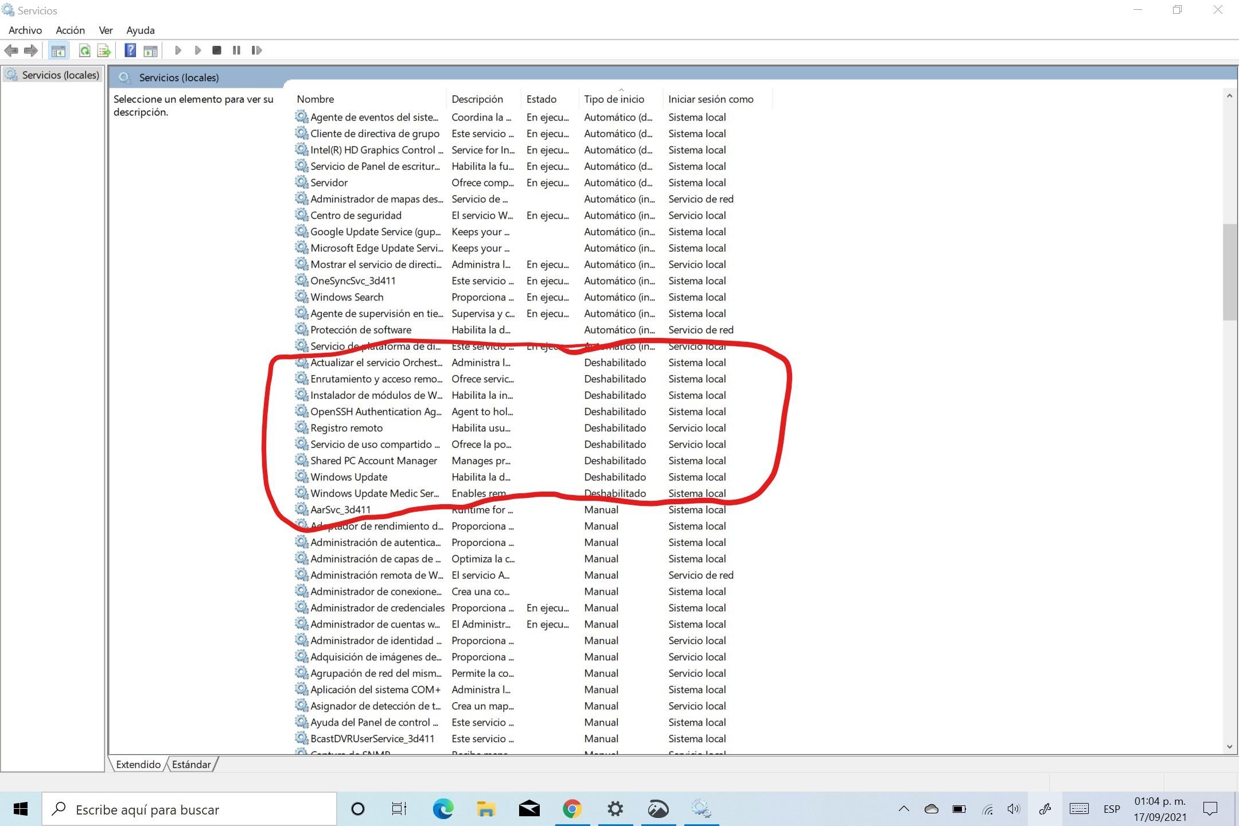Restart a service with the restart icon

coord(256,50)
